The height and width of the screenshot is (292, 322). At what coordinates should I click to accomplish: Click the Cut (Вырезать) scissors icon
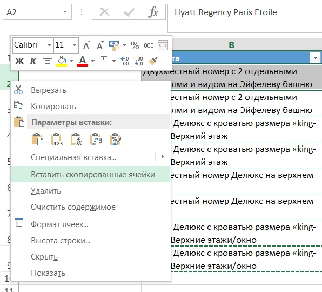click(x=18, y=90)
